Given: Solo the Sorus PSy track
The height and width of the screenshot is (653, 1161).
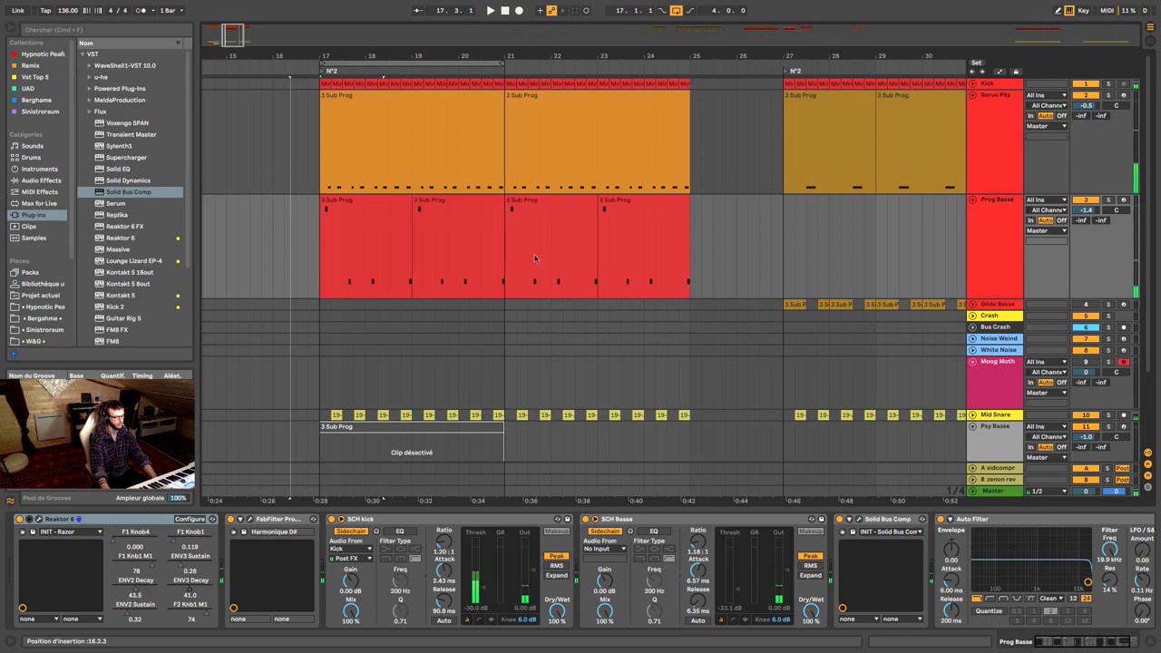Looking at the screenshot, I should (1107, 95).
